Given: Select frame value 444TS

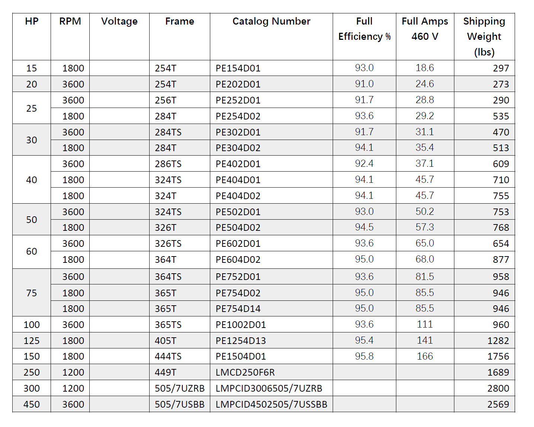Looking at the screenshot, I should click(x=168, y=356).
